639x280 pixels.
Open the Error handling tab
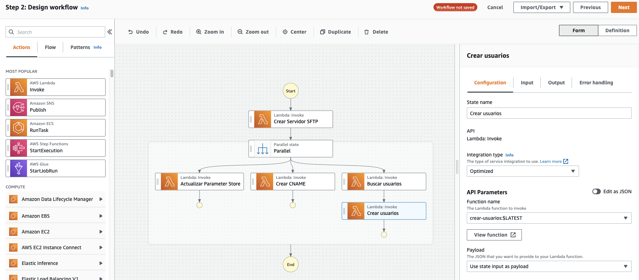point(596,83)
